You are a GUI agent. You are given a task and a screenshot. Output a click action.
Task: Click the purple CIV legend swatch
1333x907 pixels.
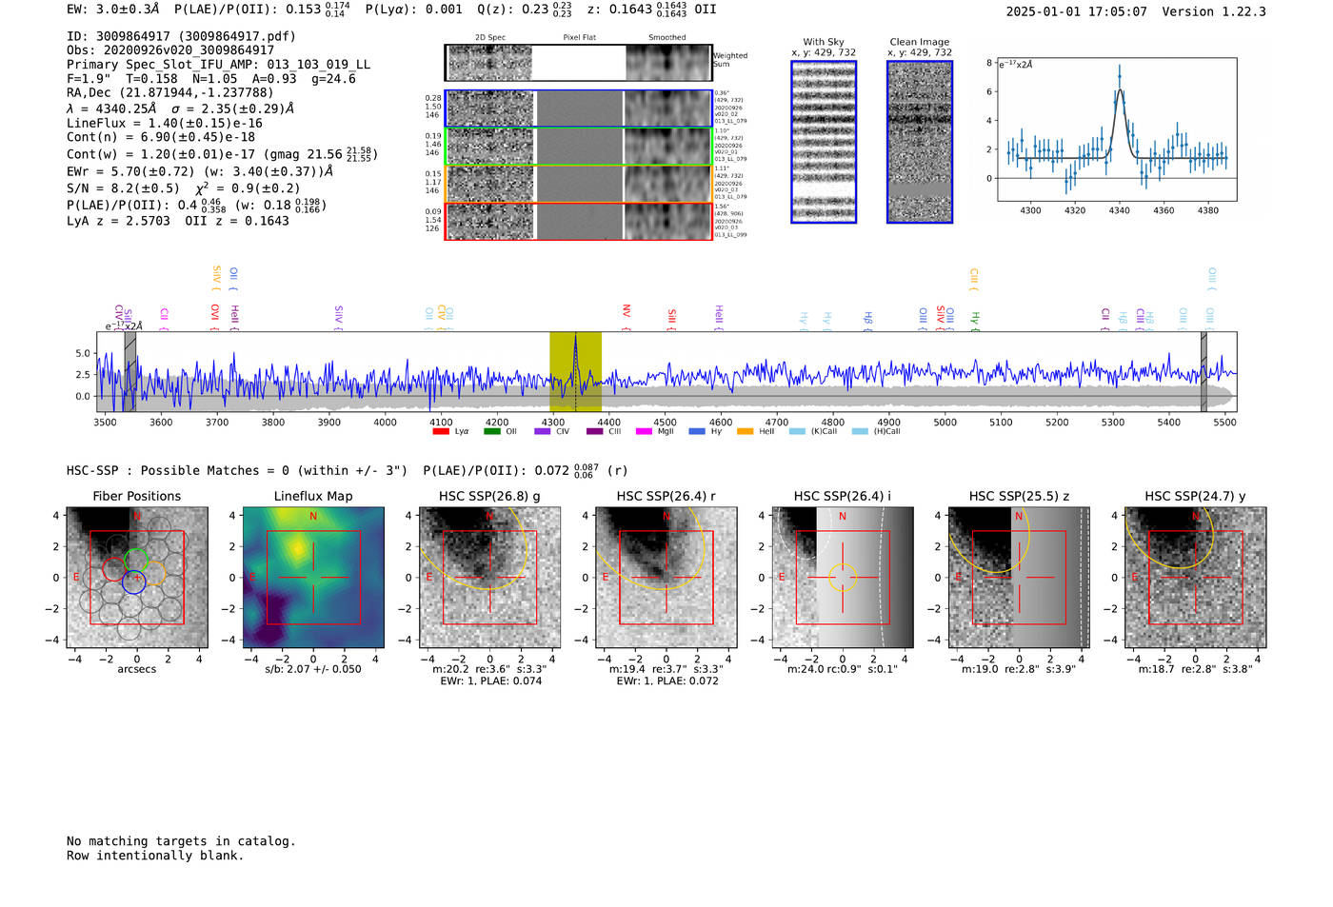pyautogui.click(x=543, y=431)
